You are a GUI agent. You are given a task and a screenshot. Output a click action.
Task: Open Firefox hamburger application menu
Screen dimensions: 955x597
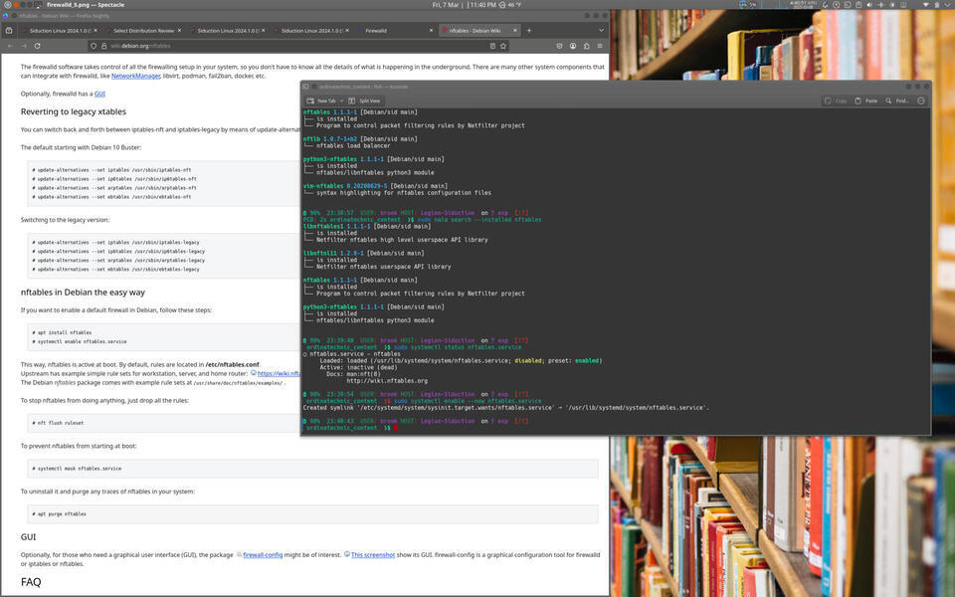pos(600,46)
